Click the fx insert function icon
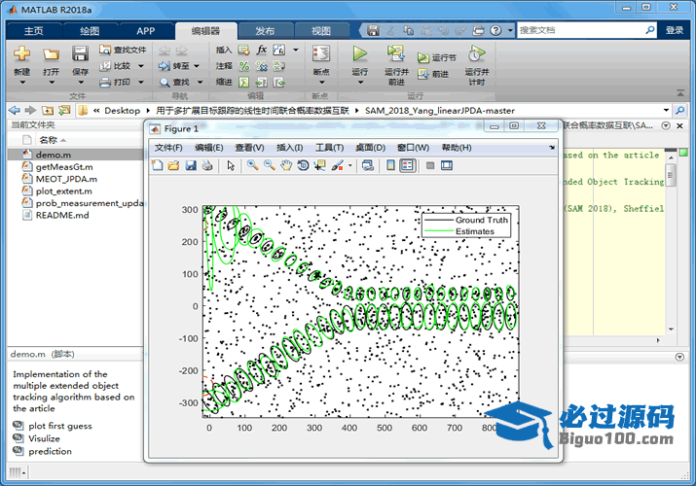This screenshot has height=486, width=696. 262,50
